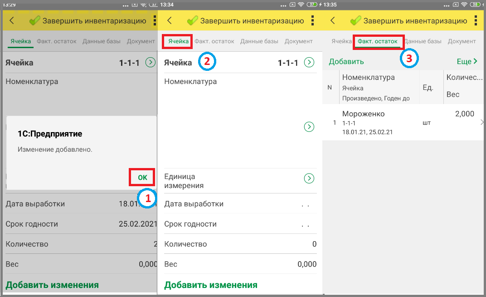Expand row details chevron beside 2,000
486x297 pixels.
(x=482, y=122)
